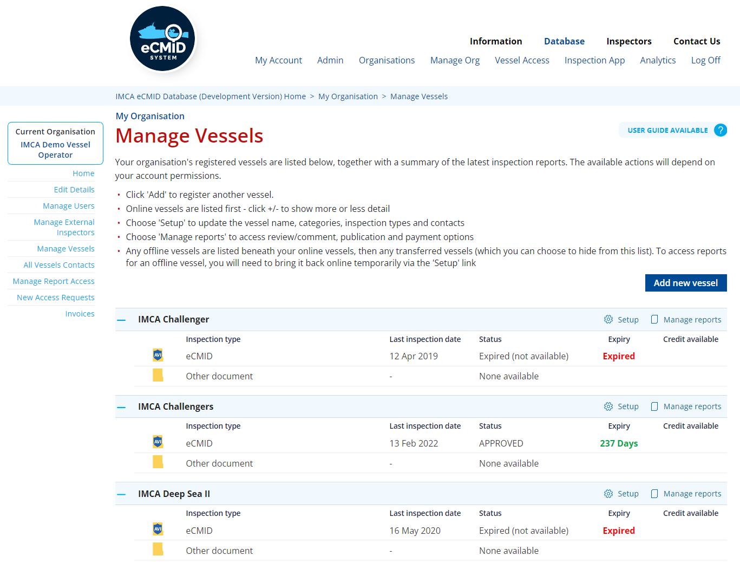Click Log Off

[705, 60]
